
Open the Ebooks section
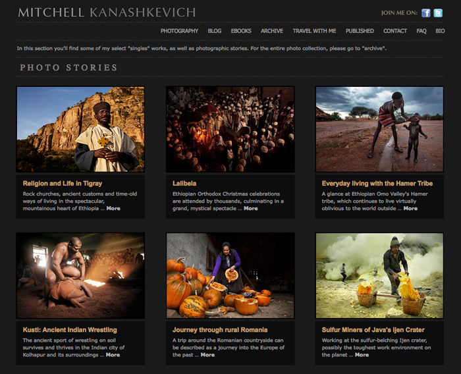[x=241, y=31]
